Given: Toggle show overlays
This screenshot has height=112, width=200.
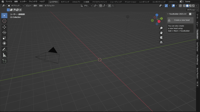Looking at the screenshot, I should click(x=173, y=6).
